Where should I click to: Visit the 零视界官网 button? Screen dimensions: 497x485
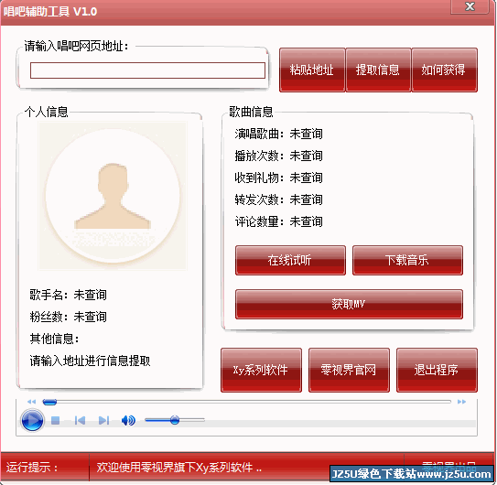pos(349,371)
